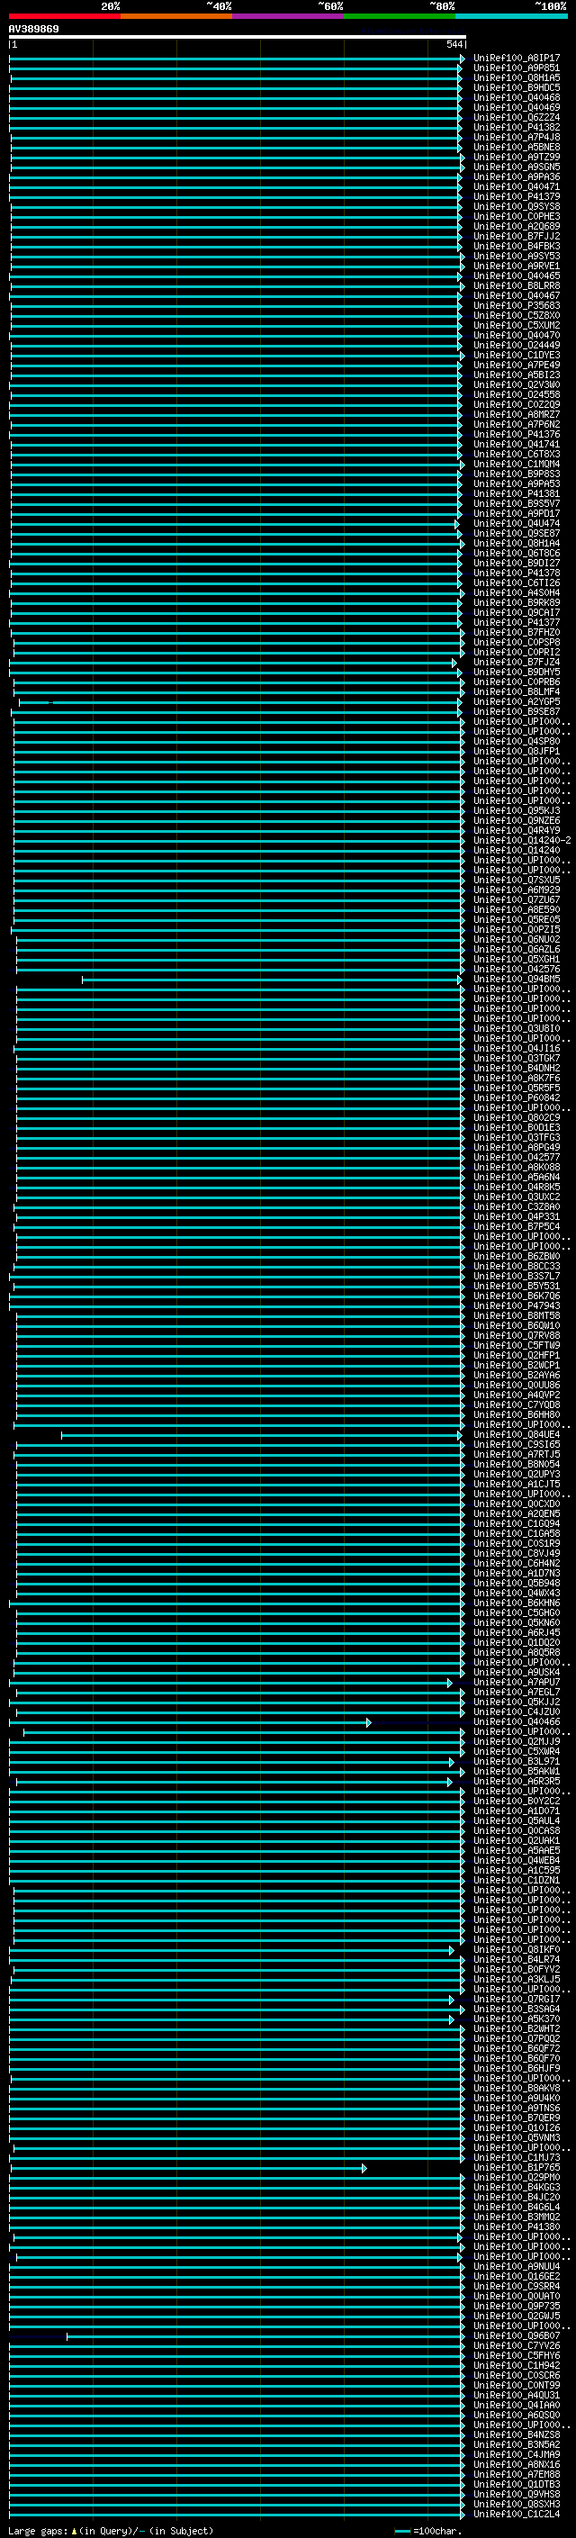Select the UniRef100_A5BNE8 label
The width and height of the screenshot is (576, 2538).
516,147
